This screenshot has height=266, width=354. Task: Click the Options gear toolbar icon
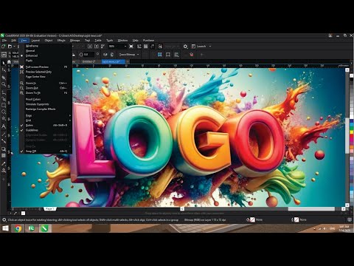185,47
